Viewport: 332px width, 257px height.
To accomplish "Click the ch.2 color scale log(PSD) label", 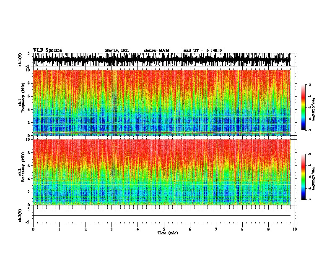I will coord(314,178).
